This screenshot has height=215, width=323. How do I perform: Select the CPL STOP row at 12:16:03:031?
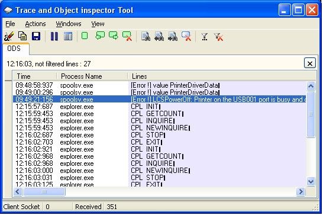160,178
